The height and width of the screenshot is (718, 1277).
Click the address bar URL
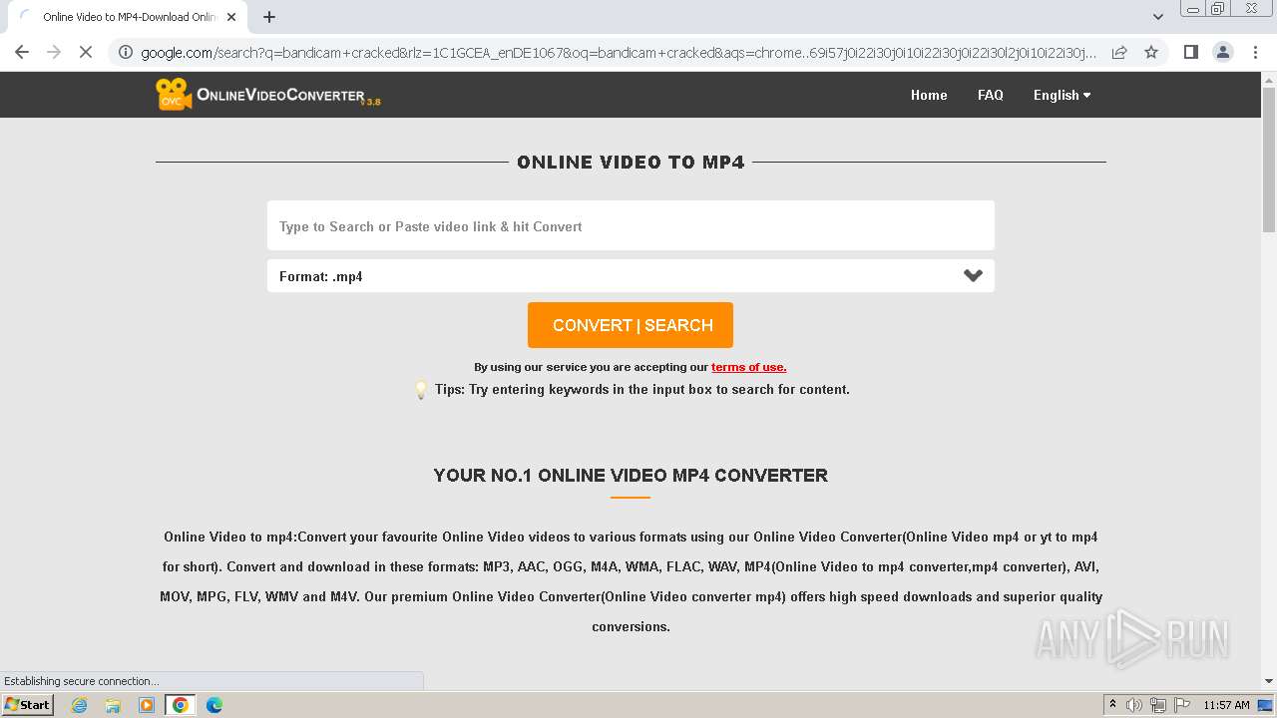619,52
